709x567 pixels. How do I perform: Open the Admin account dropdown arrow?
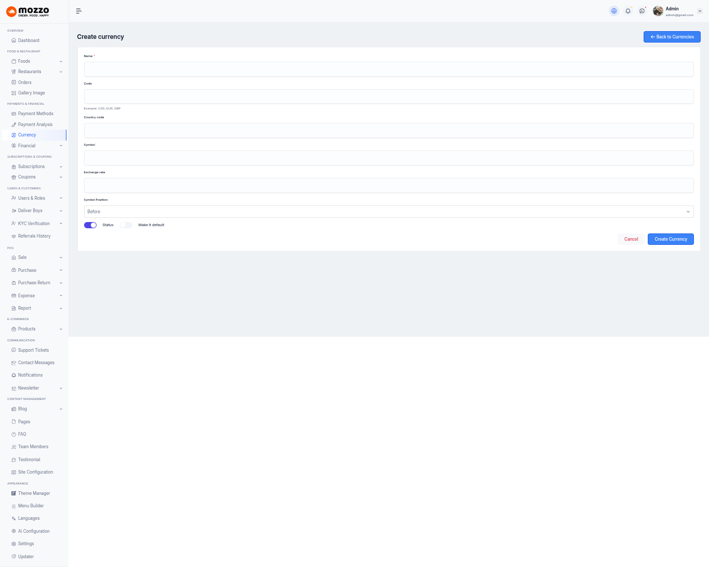pos(700,11)
